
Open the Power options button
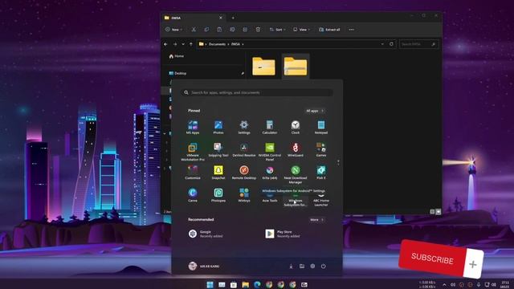(323, 267)
